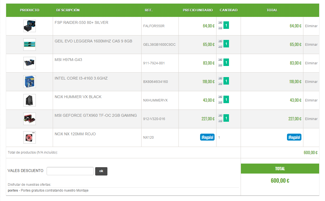Remove FSP RAIDER-550 using Eliminar
The width and height of the screenshot is (325, 201).
[311, 26]
